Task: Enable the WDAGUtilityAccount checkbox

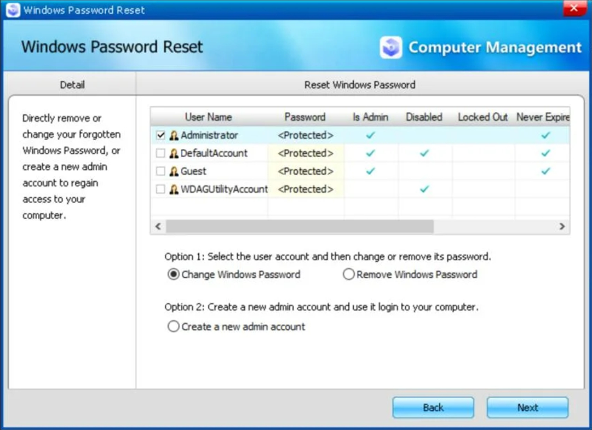Action: pos(160,190)
